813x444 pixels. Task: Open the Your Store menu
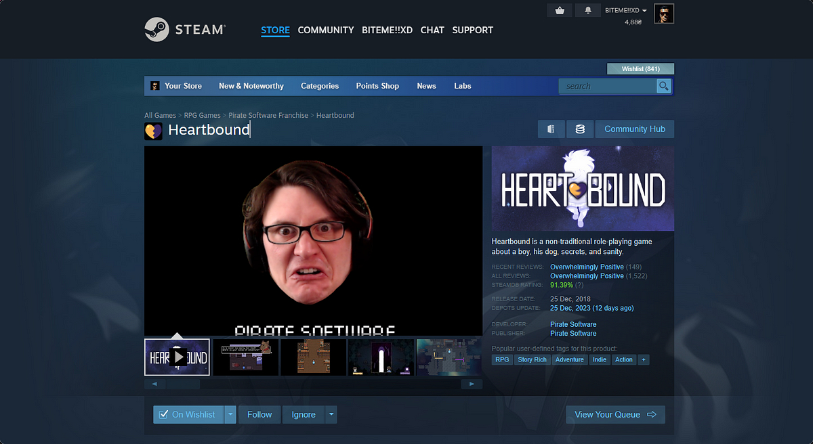pyautogui.click(x=183, y=86)
